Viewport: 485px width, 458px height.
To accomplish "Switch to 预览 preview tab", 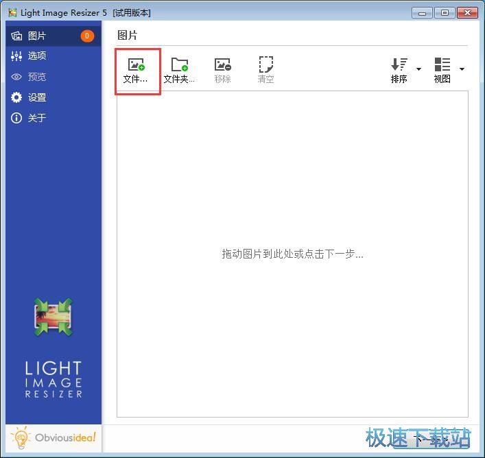I will [x=54, y=77].
